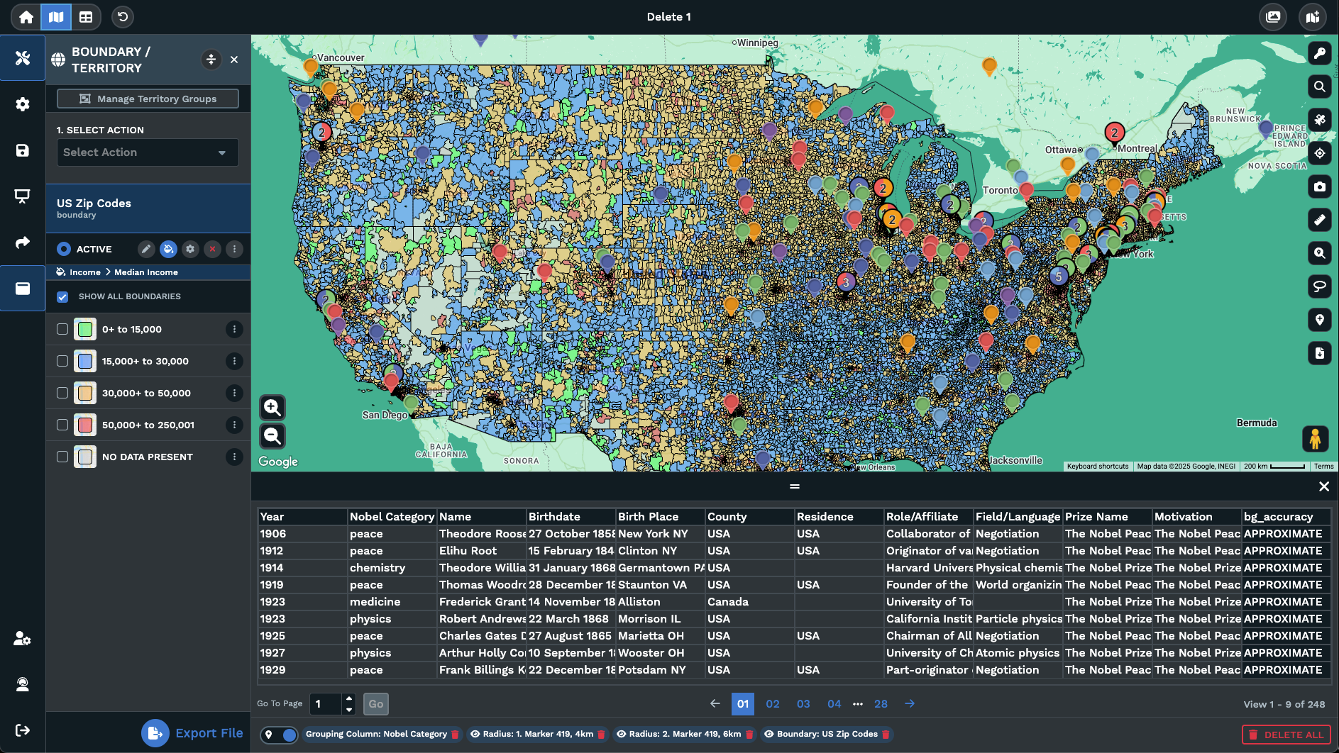The width and height of the screenshot is (1339, 753).
Task: Jump to page 28 of results
Action: (x=881, y=703)
